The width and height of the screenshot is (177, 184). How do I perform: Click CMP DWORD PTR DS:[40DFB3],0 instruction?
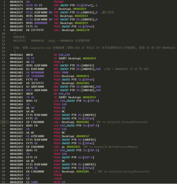[x=76, y=19]
